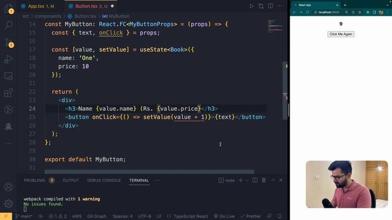Expand the browser tab search chevron

pyautogui.click(x=387, y=5)
